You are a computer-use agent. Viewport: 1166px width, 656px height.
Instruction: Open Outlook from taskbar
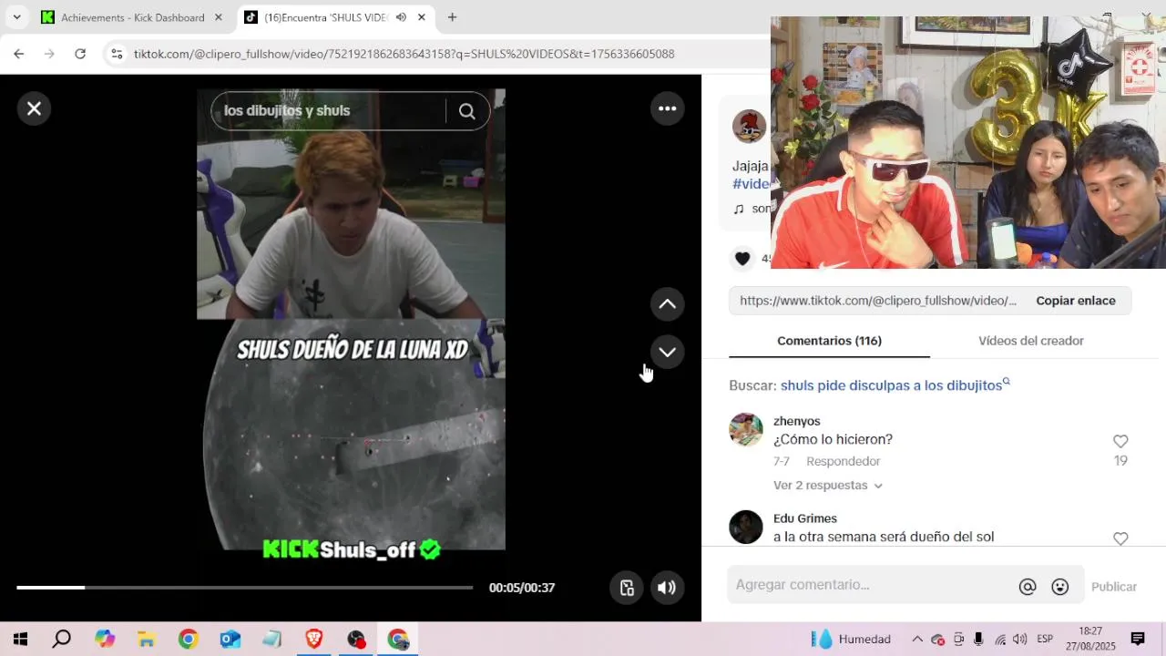[x=230, y=639]
